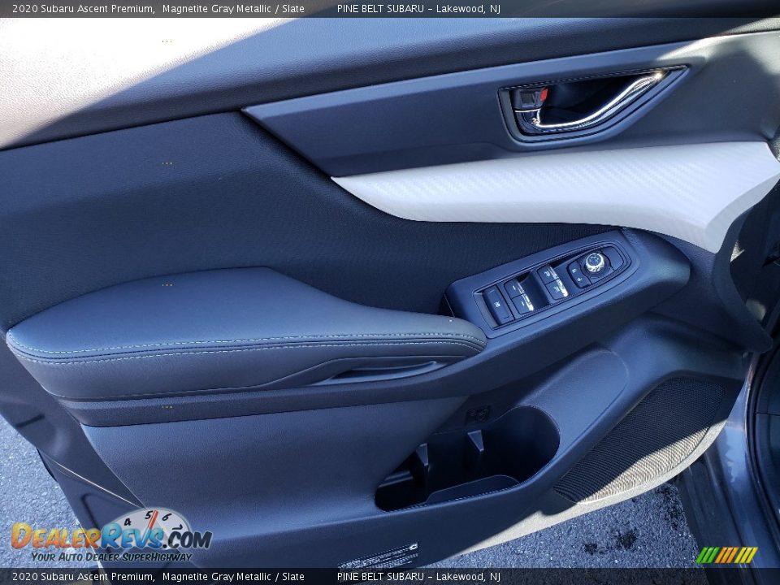
Task: Click the multicolor striped logo in the bottom corner
Action: click(x=726, y=555)
